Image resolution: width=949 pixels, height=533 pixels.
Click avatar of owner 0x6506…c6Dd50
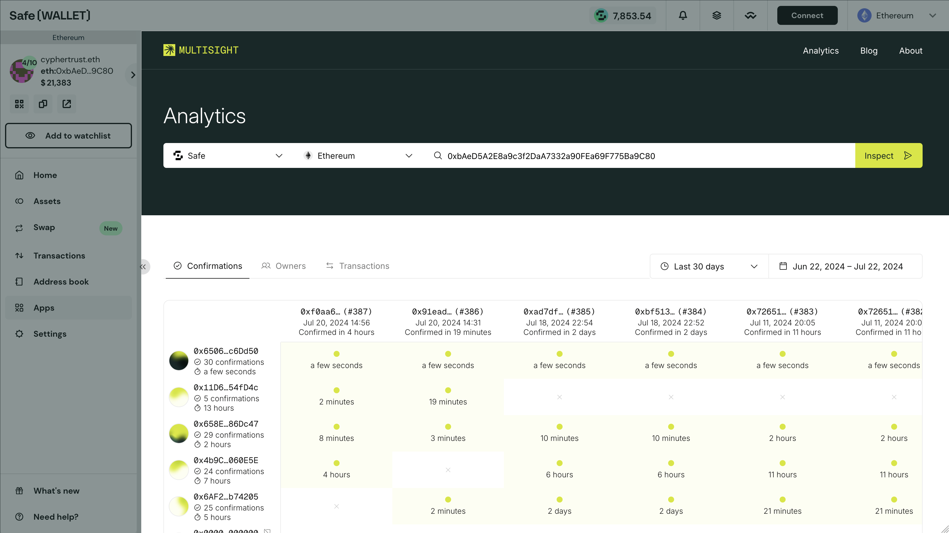coord(179,360)
